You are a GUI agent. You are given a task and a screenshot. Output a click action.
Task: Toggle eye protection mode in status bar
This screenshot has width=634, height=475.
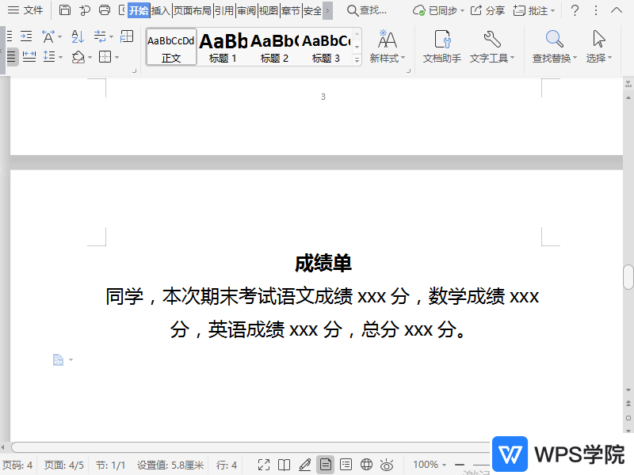click(386, 465)
